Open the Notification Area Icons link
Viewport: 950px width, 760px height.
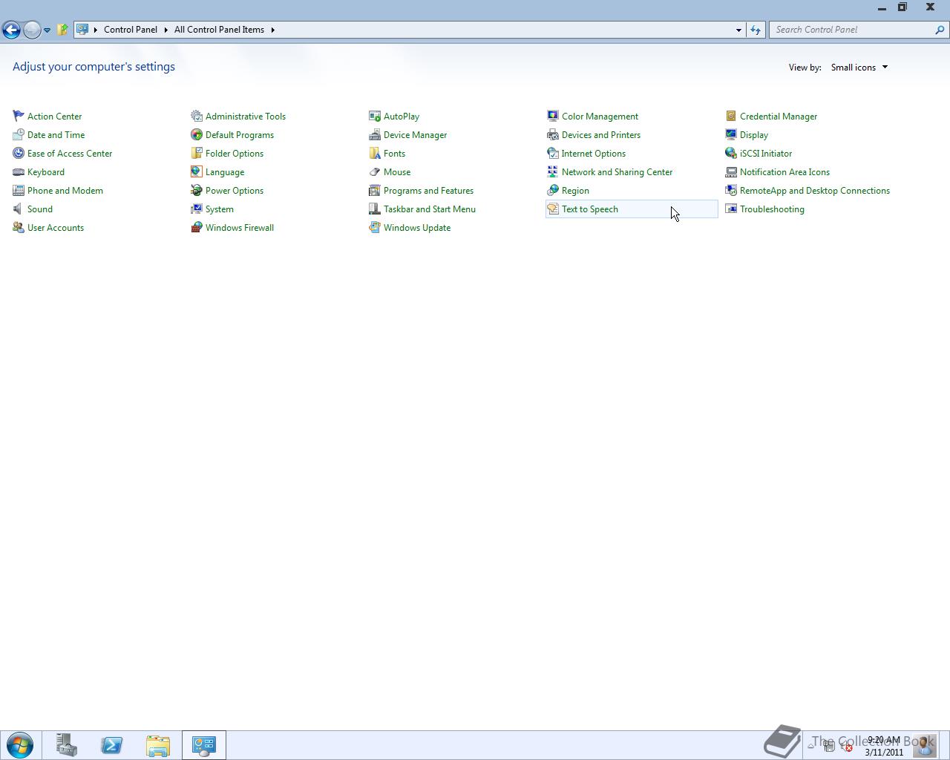(784, 172)
